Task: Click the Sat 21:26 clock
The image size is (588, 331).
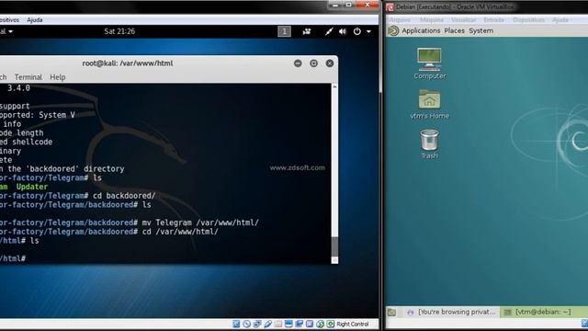Action: pos(119,31)
